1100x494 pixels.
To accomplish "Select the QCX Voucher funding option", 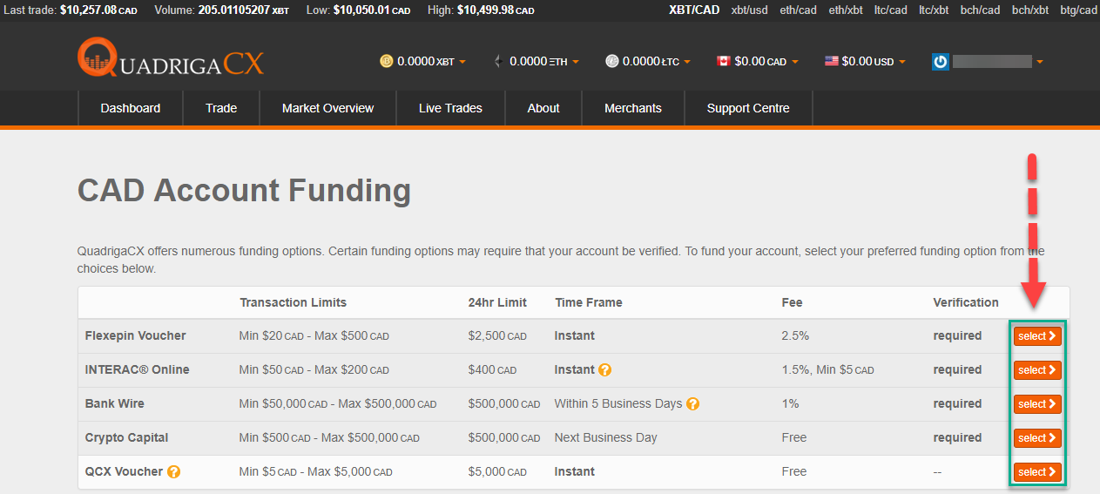I will coord(1037,472).
